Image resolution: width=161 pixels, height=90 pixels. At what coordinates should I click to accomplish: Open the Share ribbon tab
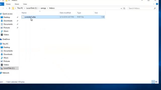pos(17,4)
